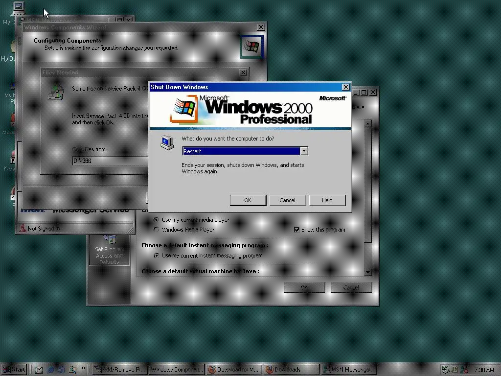Click the CD icon in Files Needed dialog
The image size is (501, 376).
point(56,93)
